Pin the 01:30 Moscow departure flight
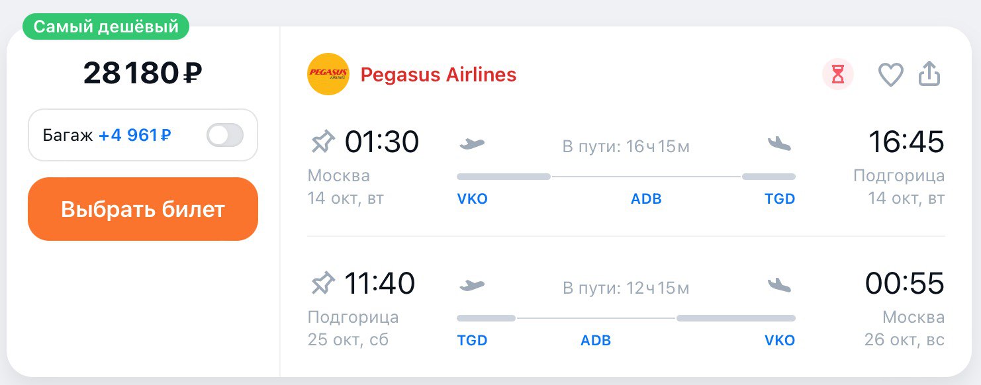981x385 pixels. tap(323, 142)
